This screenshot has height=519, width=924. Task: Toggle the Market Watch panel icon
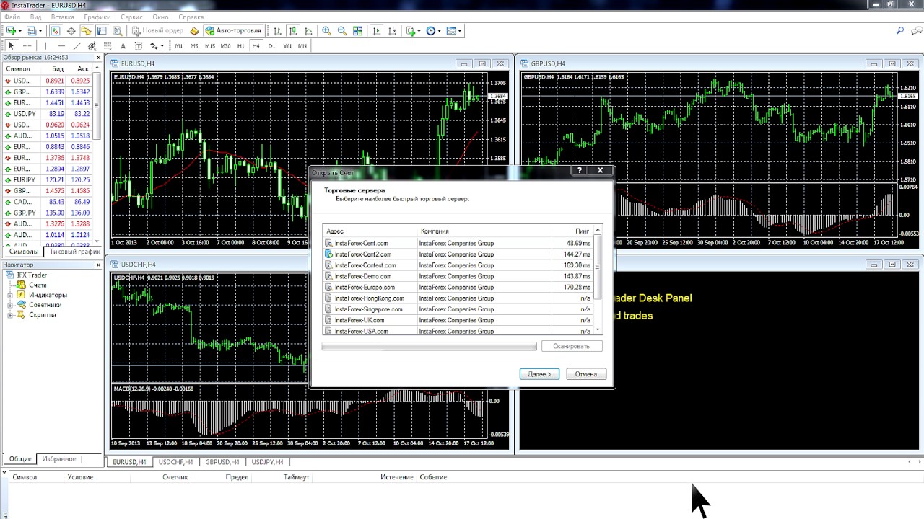(55, 31)
